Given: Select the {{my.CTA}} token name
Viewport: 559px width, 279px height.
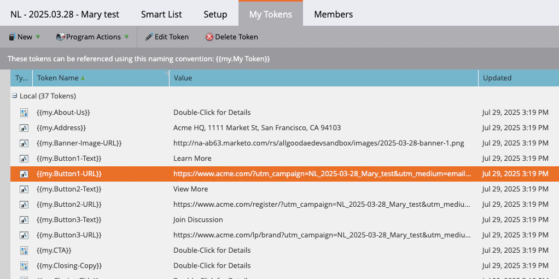Looking at the screenshot, I should tap(54, 251).
